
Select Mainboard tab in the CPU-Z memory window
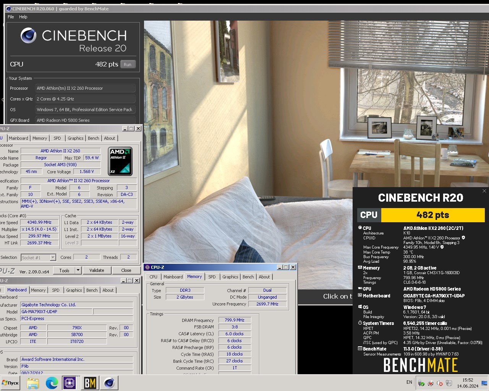click(173, 277)
